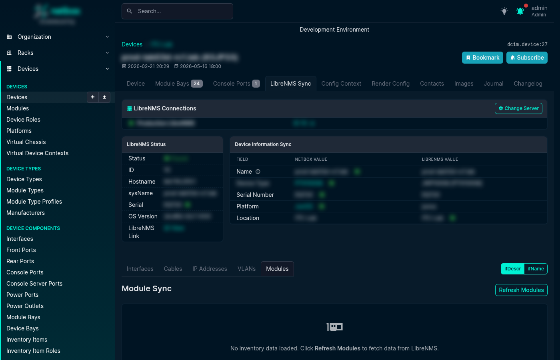This screenshot has width=560, height=360.
Task: Select the ifDescr toggle option
Action: (512, 269)
